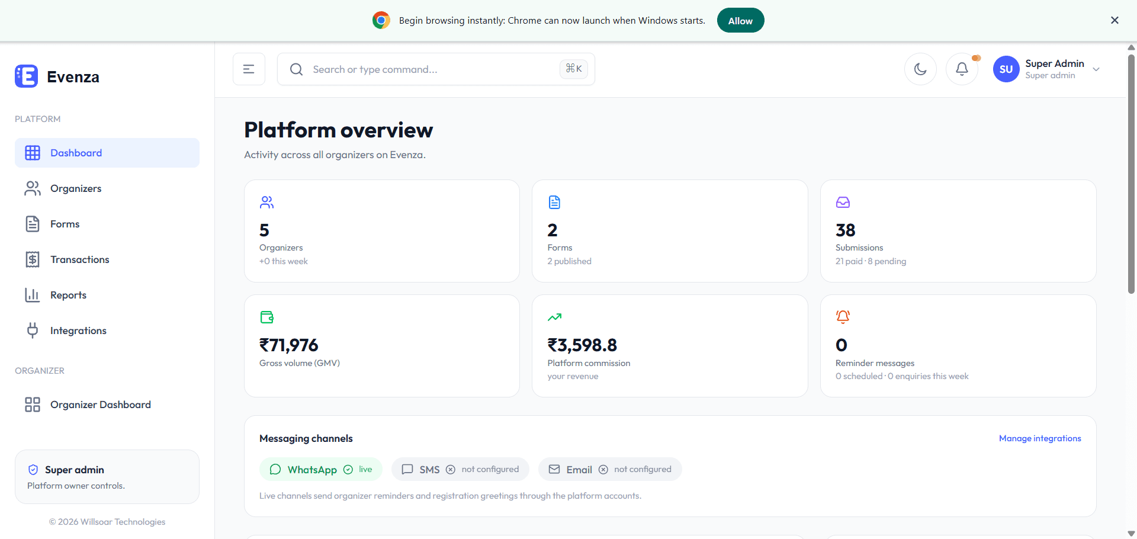Viewport: 1137px width, 539px height.
Task: Collapse sidebar using hamburger menu icon
Action: tap(249, 69)
